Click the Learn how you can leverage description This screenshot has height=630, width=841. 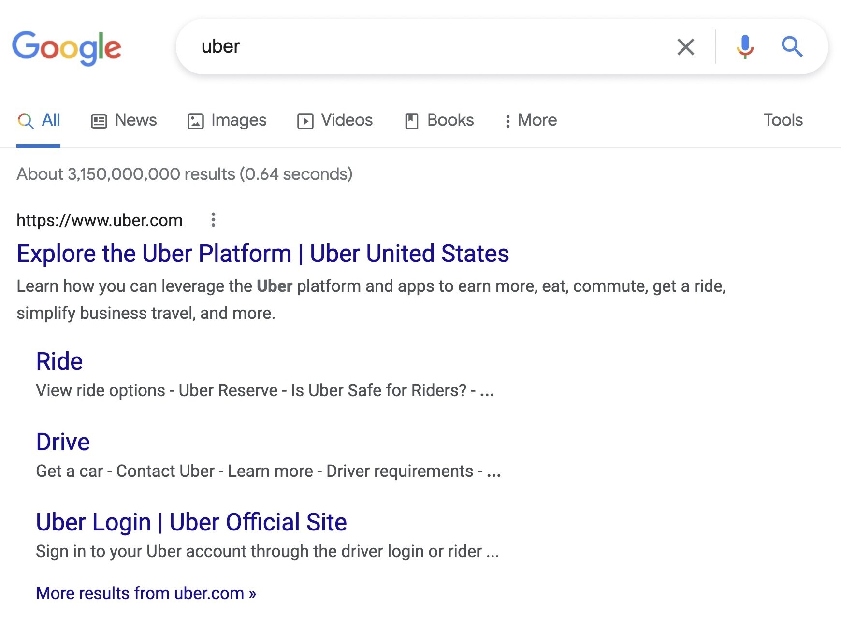click(x=371, y=300)
